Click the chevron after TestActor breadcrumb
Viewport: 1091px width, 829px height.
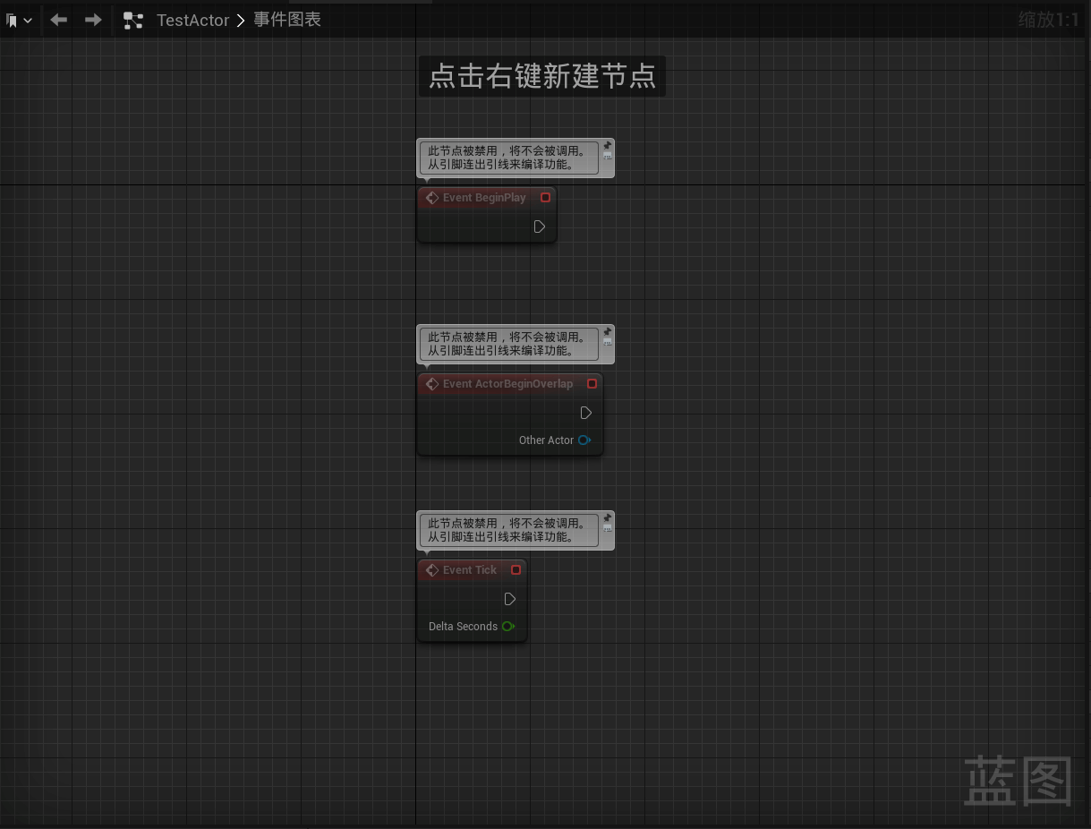[241, 21]
